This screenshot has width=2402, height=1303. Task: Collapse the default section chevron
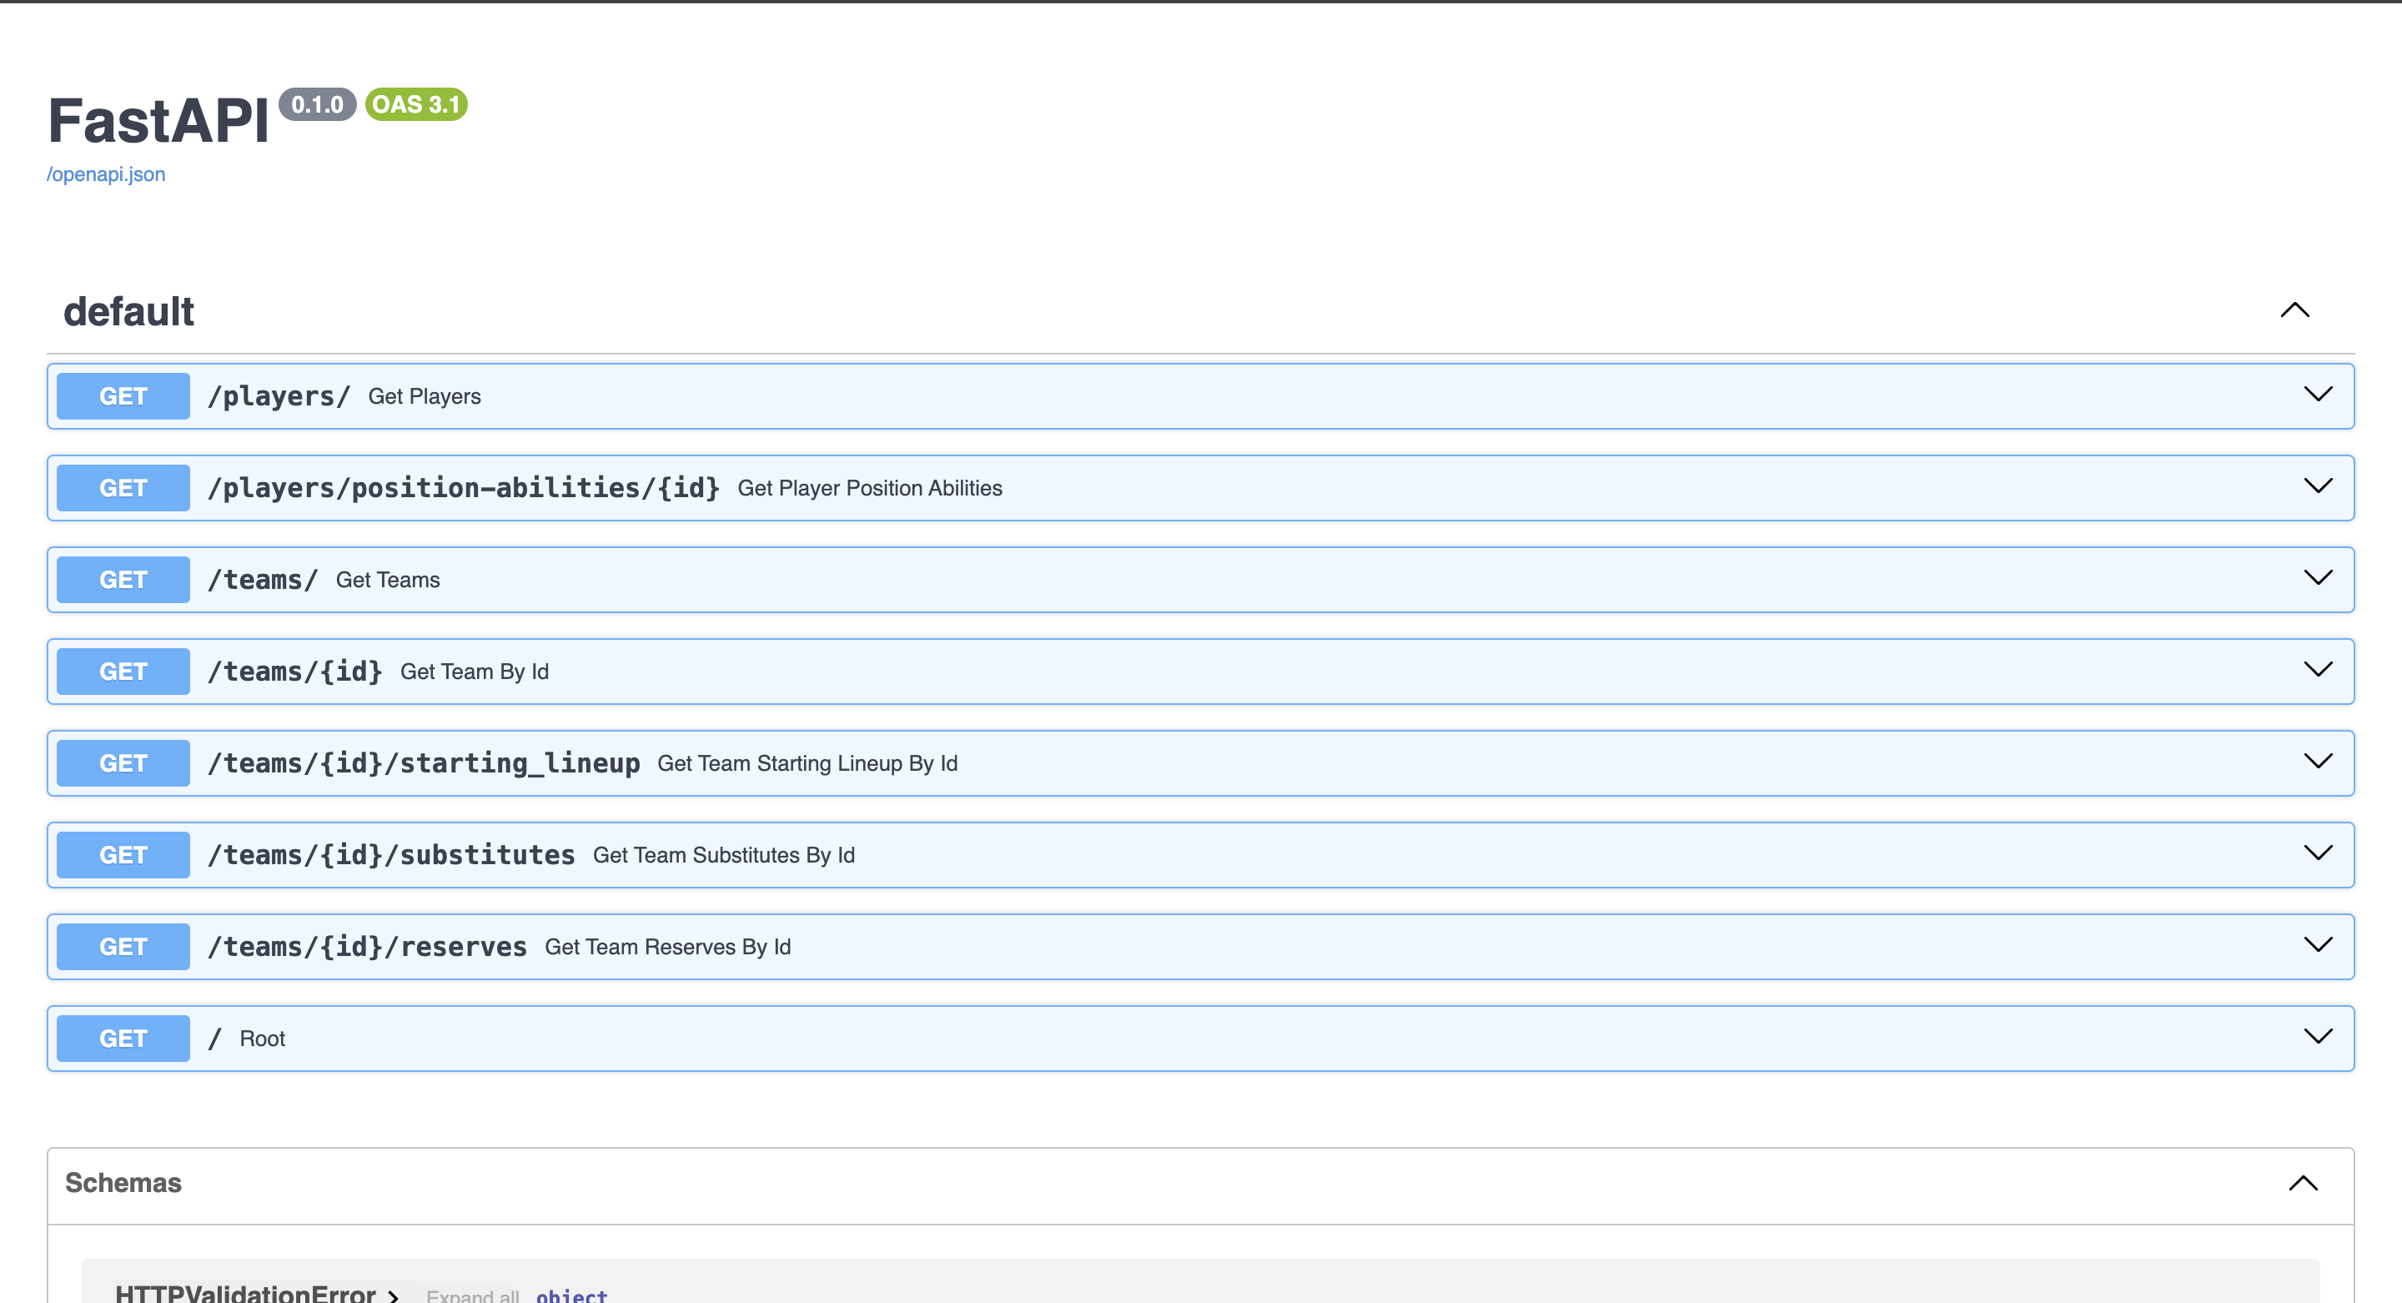tap(2294, 310)
